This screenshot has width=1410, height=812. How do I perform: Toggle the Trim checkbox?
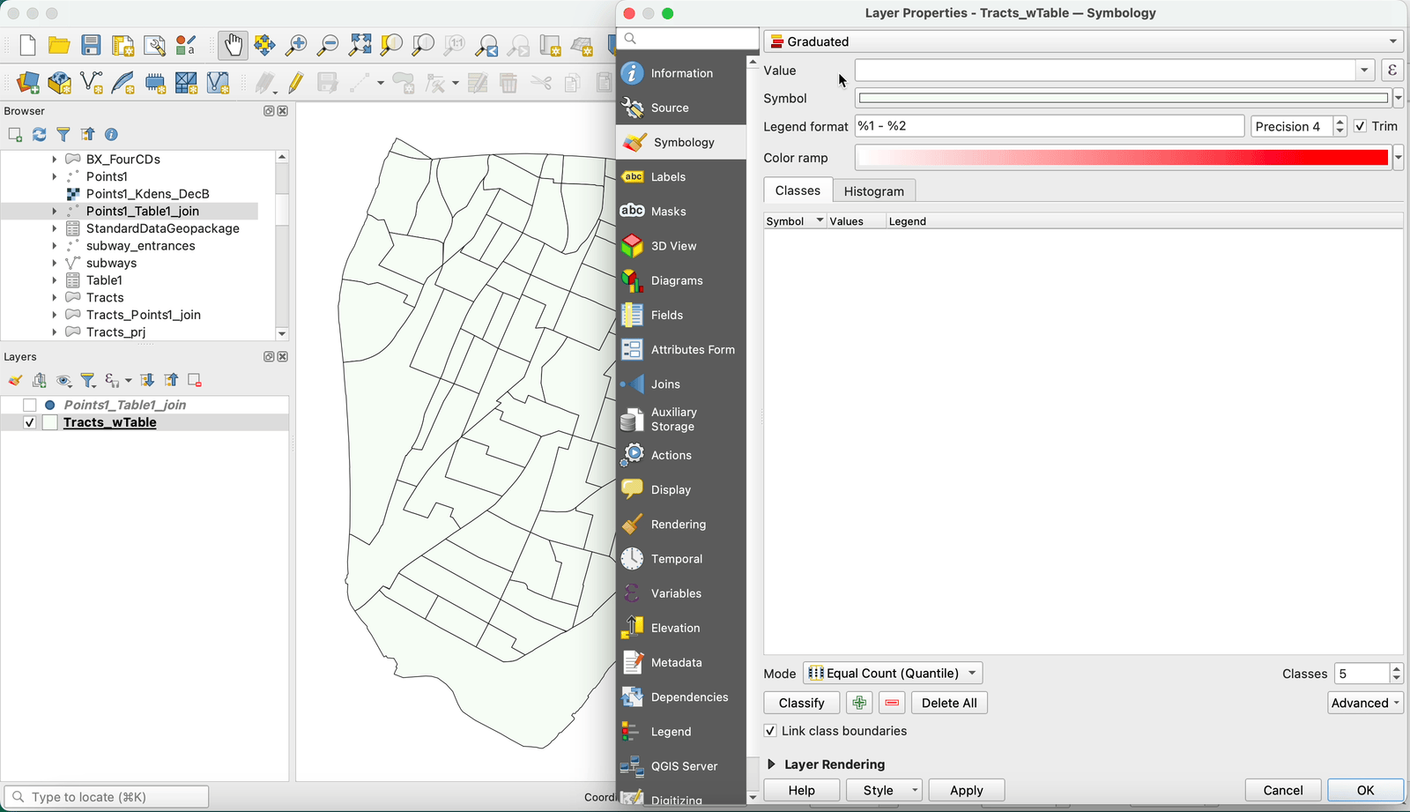(1360, 126)
